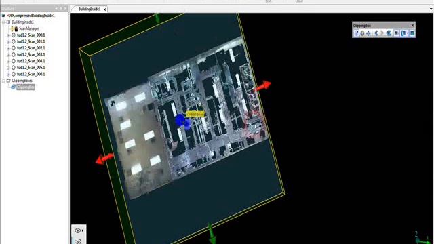Click the last teal icon in ClippingBox toolbar
The image size is (434, 244).
tap(412, 33)
